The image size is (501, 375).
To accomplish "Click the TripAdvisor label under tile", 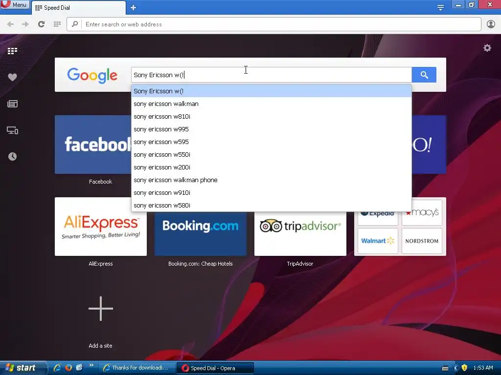I will (x=300, y=264).
